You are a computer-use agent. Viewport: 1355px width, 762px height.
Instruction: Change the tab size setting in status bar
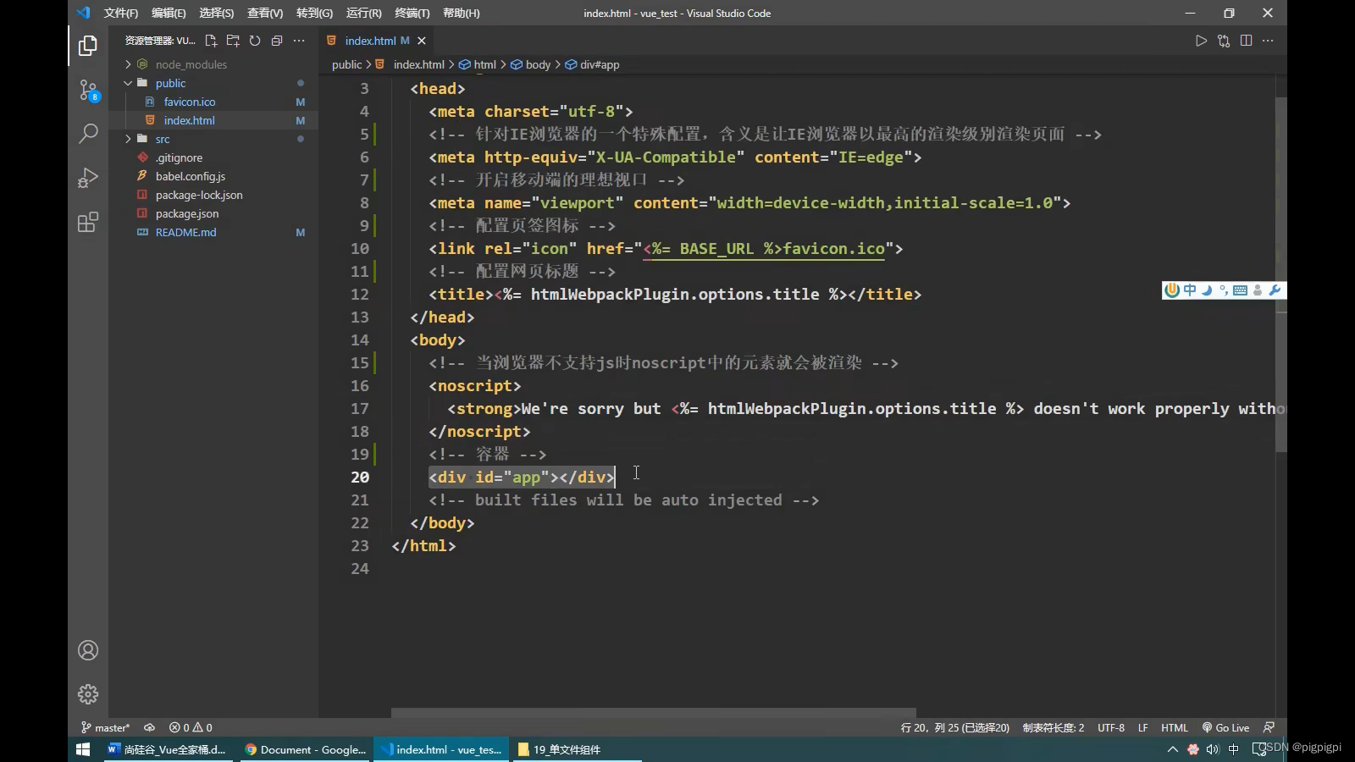1053,727
